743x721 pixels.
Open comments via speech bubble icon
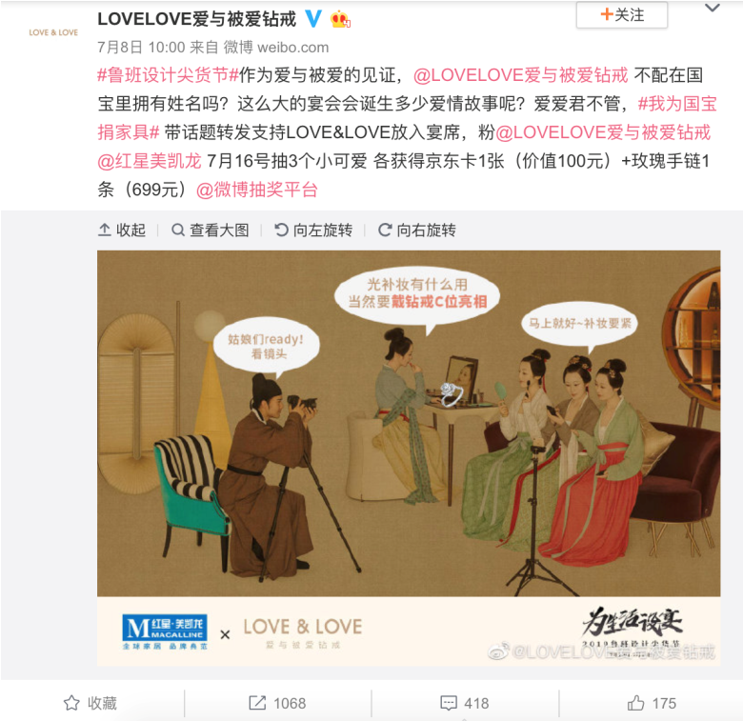click(x=449, y=703)
